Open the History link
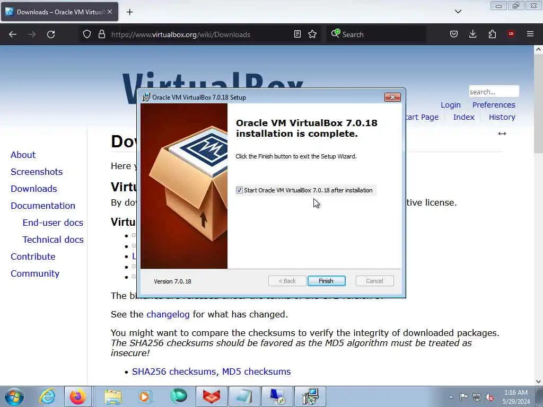This screenshot has width=543, height=407. click(x=502, y=117)
